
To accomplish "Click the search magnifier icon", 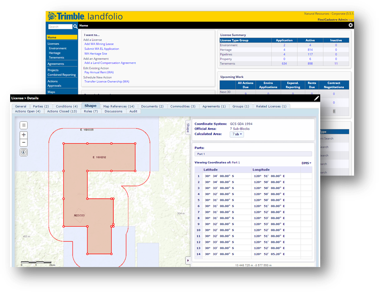I will (x=75, y=27).
